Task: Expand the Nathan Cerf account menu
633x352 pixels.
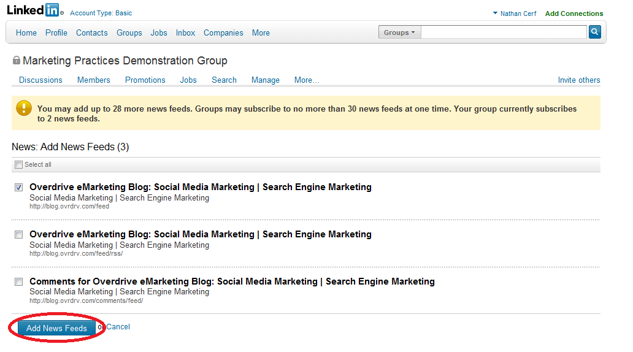Action: click(515, 13)
